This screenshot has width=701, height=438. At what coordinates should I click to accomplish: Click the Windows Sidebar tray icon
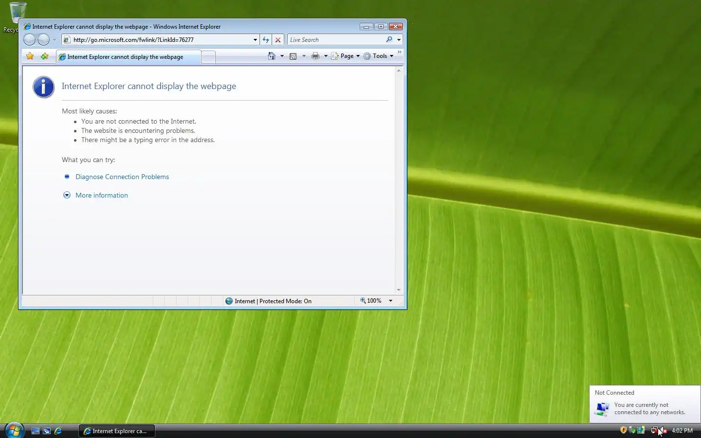(x=641, y=430)
